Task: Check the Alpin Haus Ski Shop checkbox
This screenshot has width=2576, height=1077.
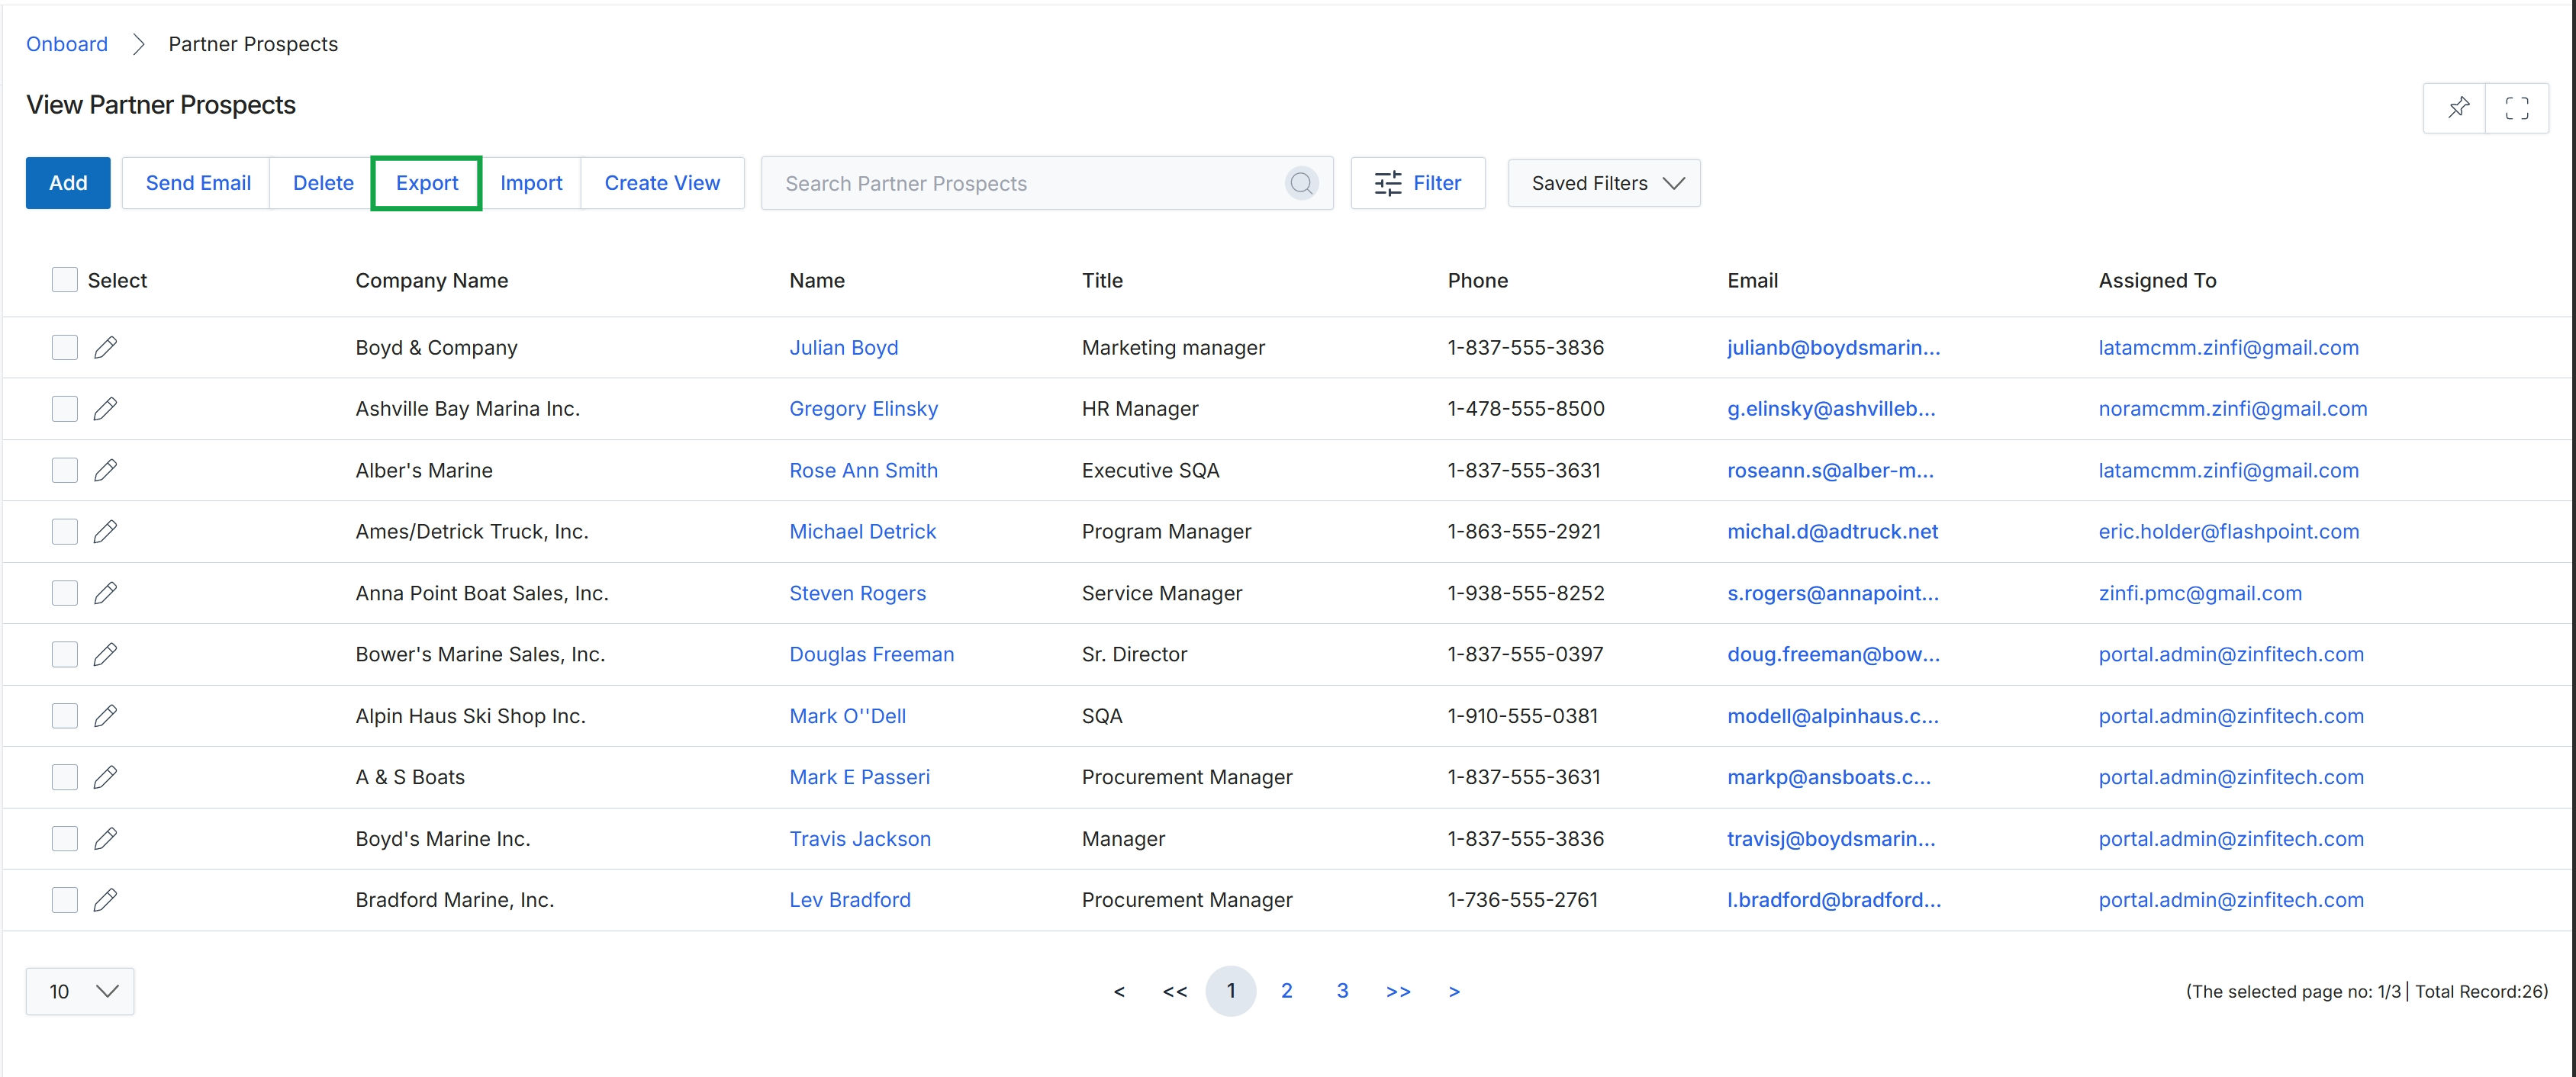Action: (x=64, y=716)
